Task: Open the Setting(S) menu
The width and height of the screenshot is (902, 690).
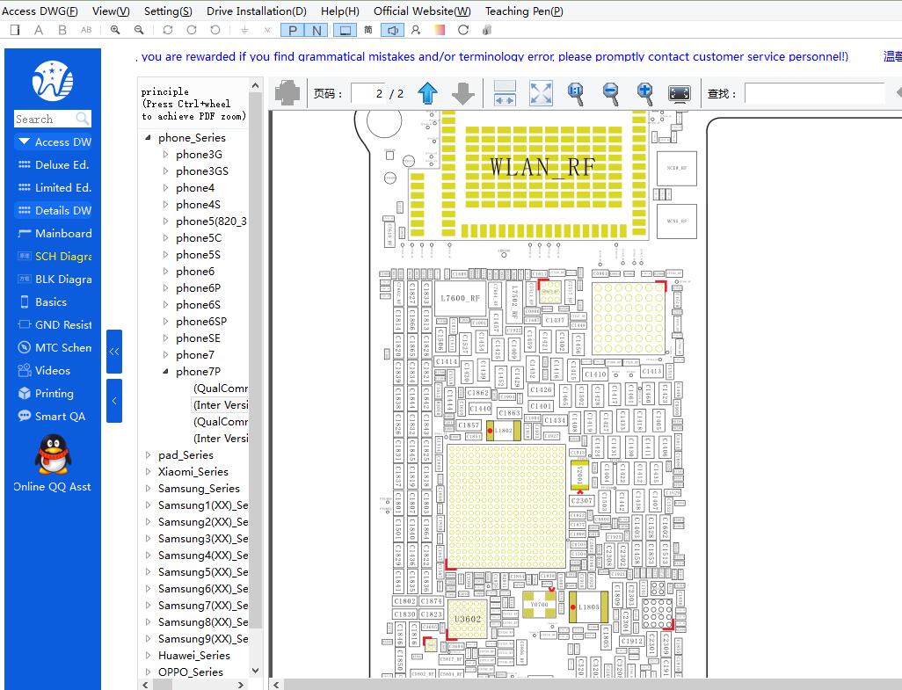Action: [168, 11]
